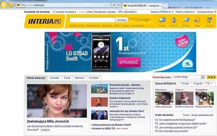
Task: Select the Wasza INTERIA.PL tab
Action: pyautogui.click(x=166, y=84)
